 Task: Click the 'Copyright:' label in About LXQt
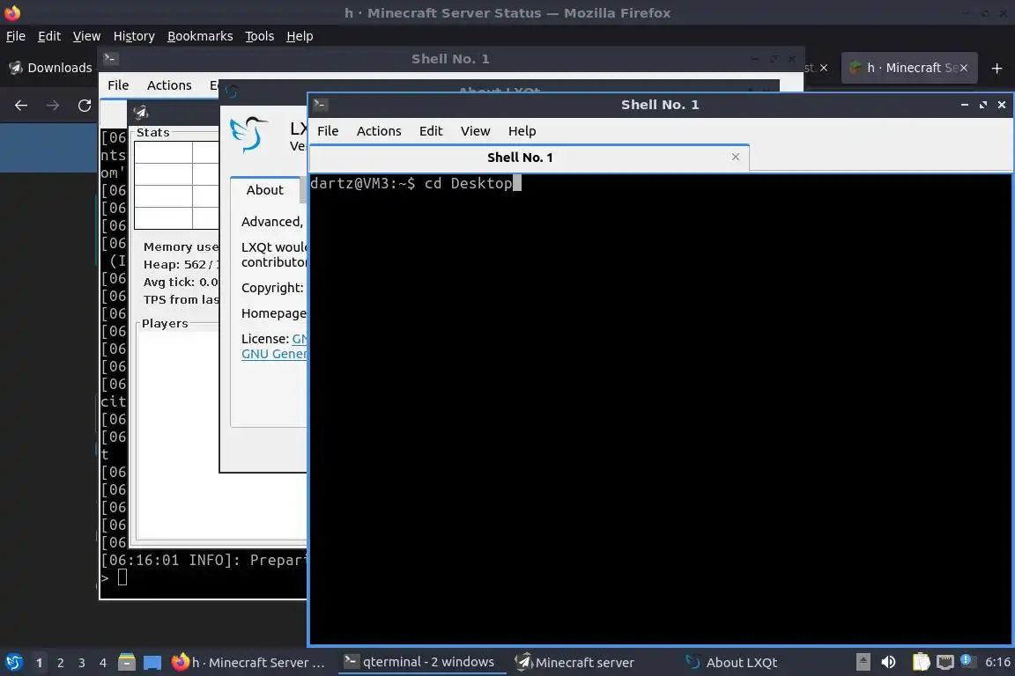[x=272, y=288]
